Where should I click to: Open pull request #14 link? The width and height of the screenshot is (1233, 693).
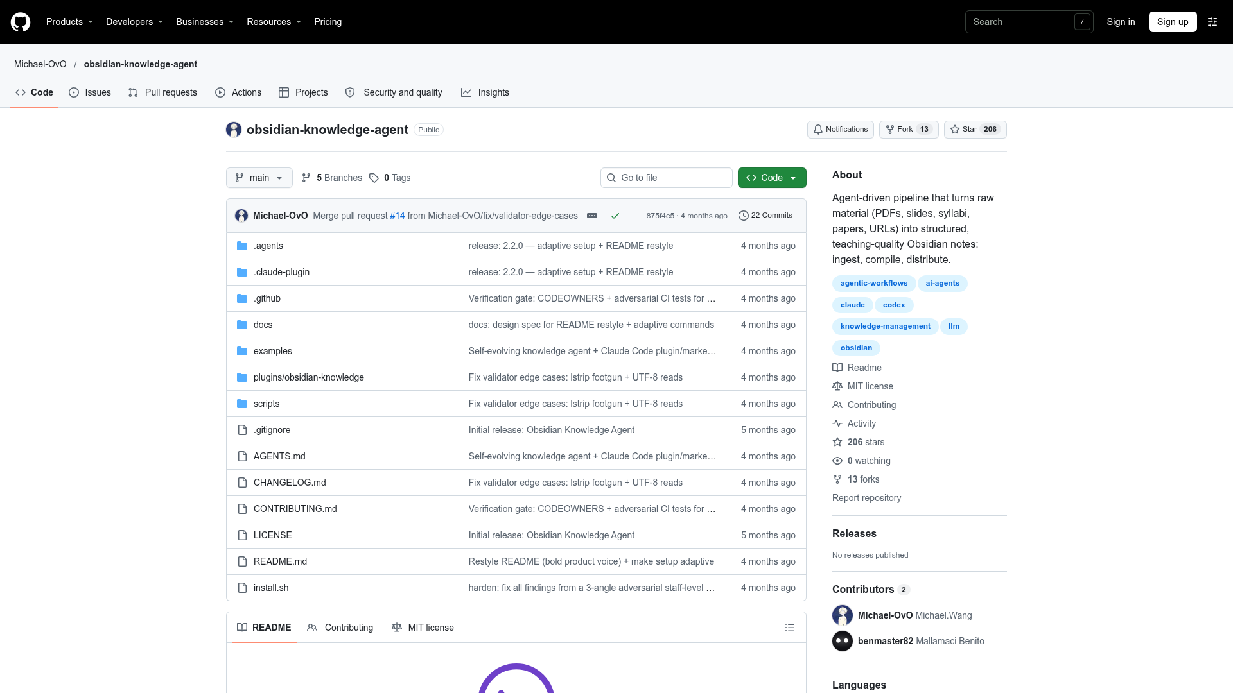398,216
